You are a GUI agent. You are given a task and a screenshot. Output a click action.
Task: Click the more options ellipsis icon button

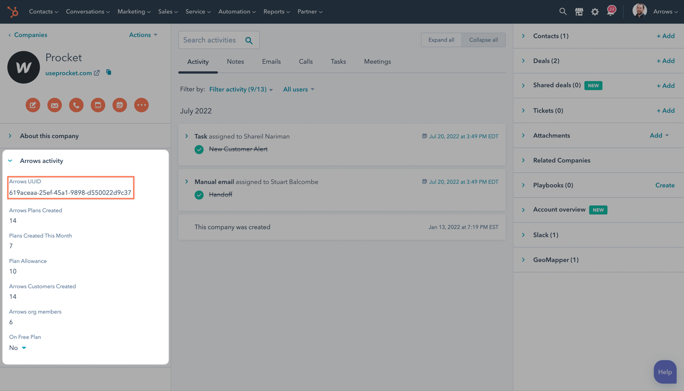click(141, 105)
